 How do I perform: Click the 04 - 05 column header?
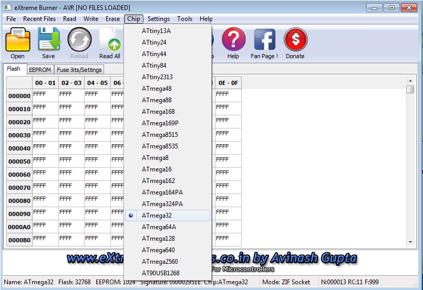point(97,83)
